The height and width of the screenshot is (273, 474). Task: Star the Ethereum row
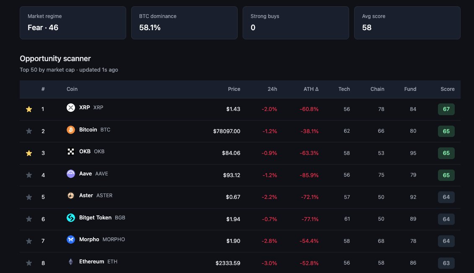point(29,263)
